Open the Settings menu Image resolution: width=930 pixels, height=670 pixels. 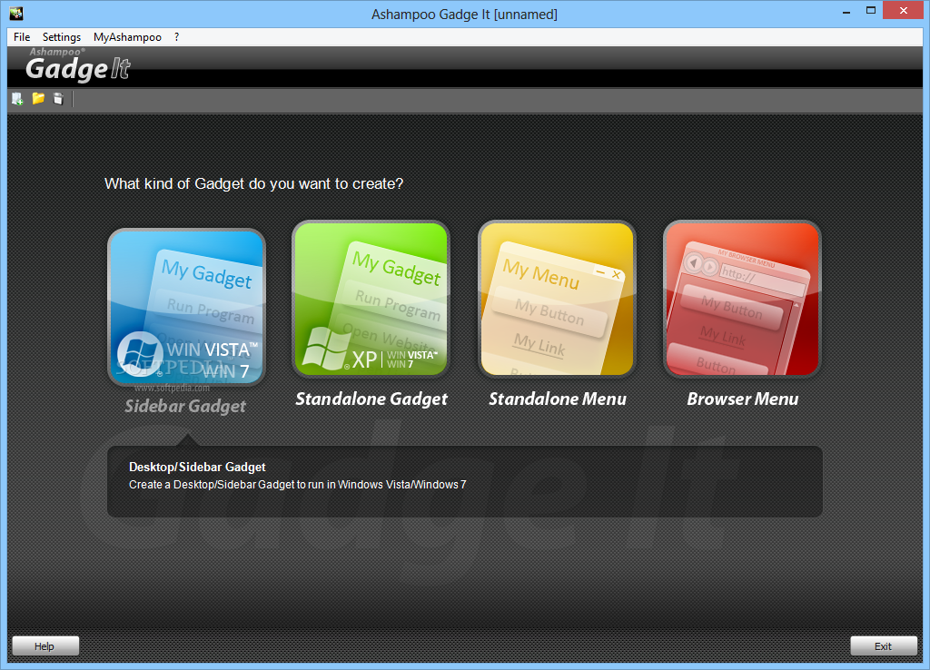pyautogui.click(x=62, y=36)
